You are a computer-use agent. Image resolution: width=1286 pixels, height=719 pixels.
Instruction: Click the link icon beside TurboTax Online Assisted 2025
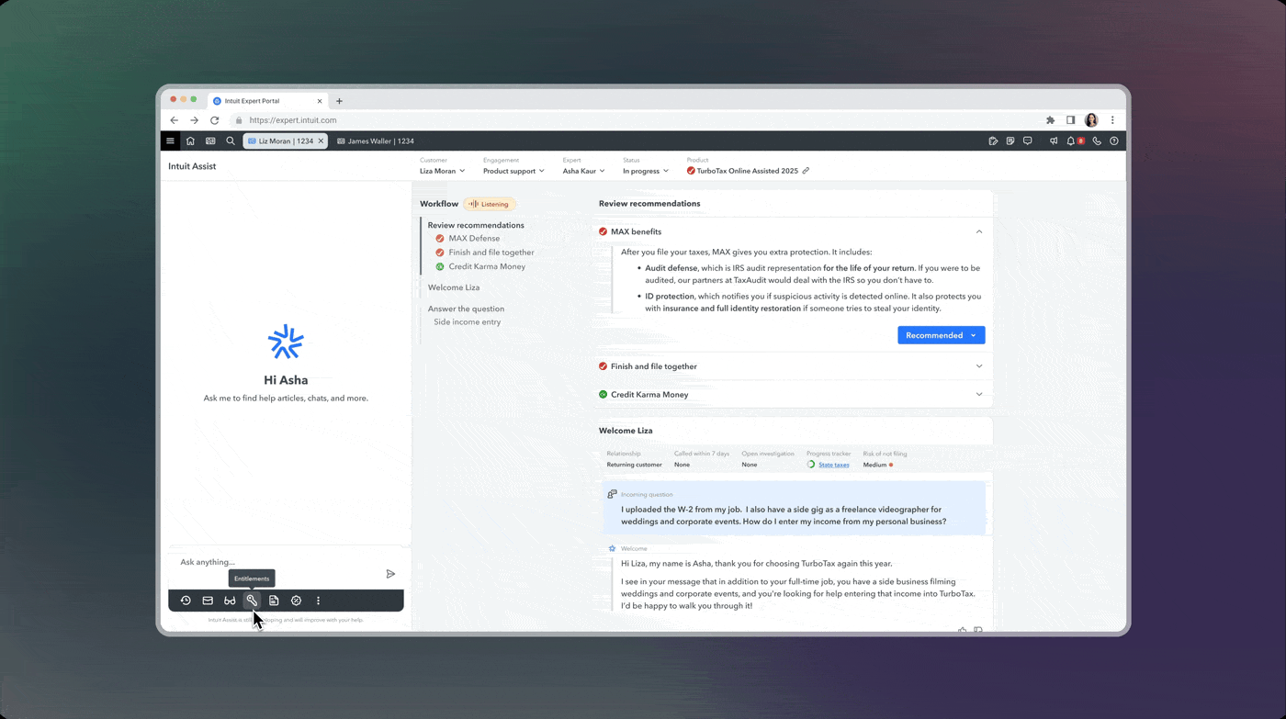click(806, 171)
